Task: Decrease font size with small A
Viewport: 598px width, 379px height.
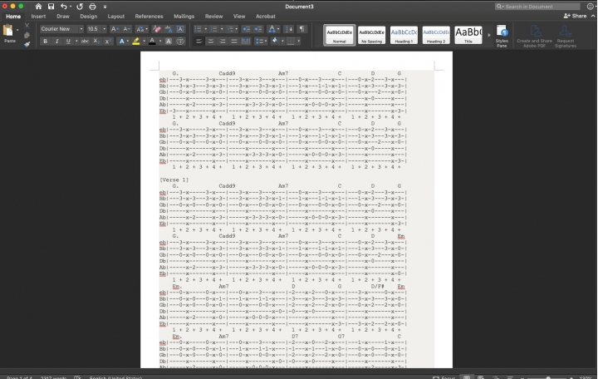Action: pos(126,29)
